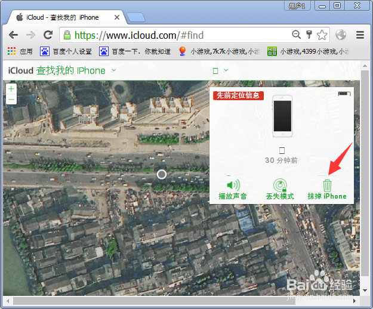
Task: Close the iCloud browser tab
Action: click(117, 17)
